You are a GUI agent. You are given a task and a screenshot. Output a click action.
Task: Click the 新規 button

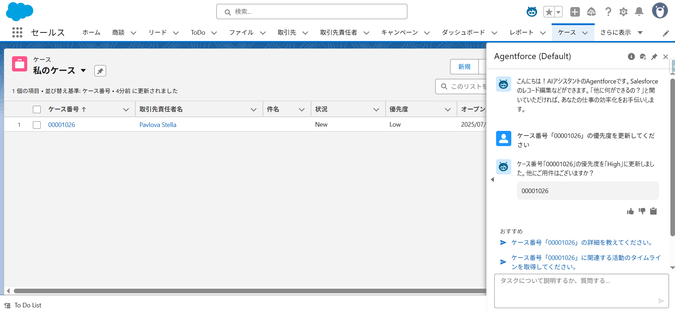point(464,67)
